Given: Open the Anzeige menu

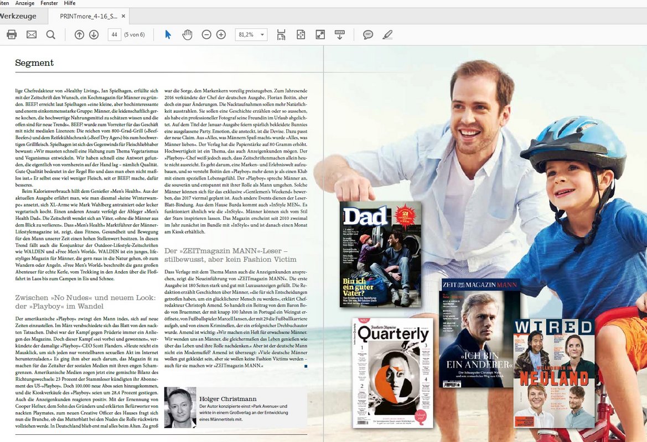Looking at the screenshot, I should (x=25, y=3).
